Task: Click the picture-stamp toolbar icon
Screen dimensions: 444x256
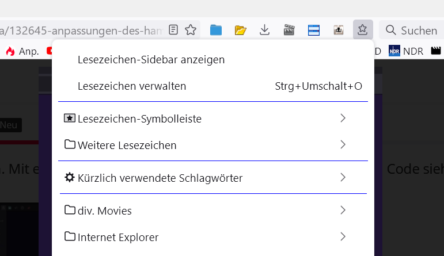Action: click(x=339, y=30)
